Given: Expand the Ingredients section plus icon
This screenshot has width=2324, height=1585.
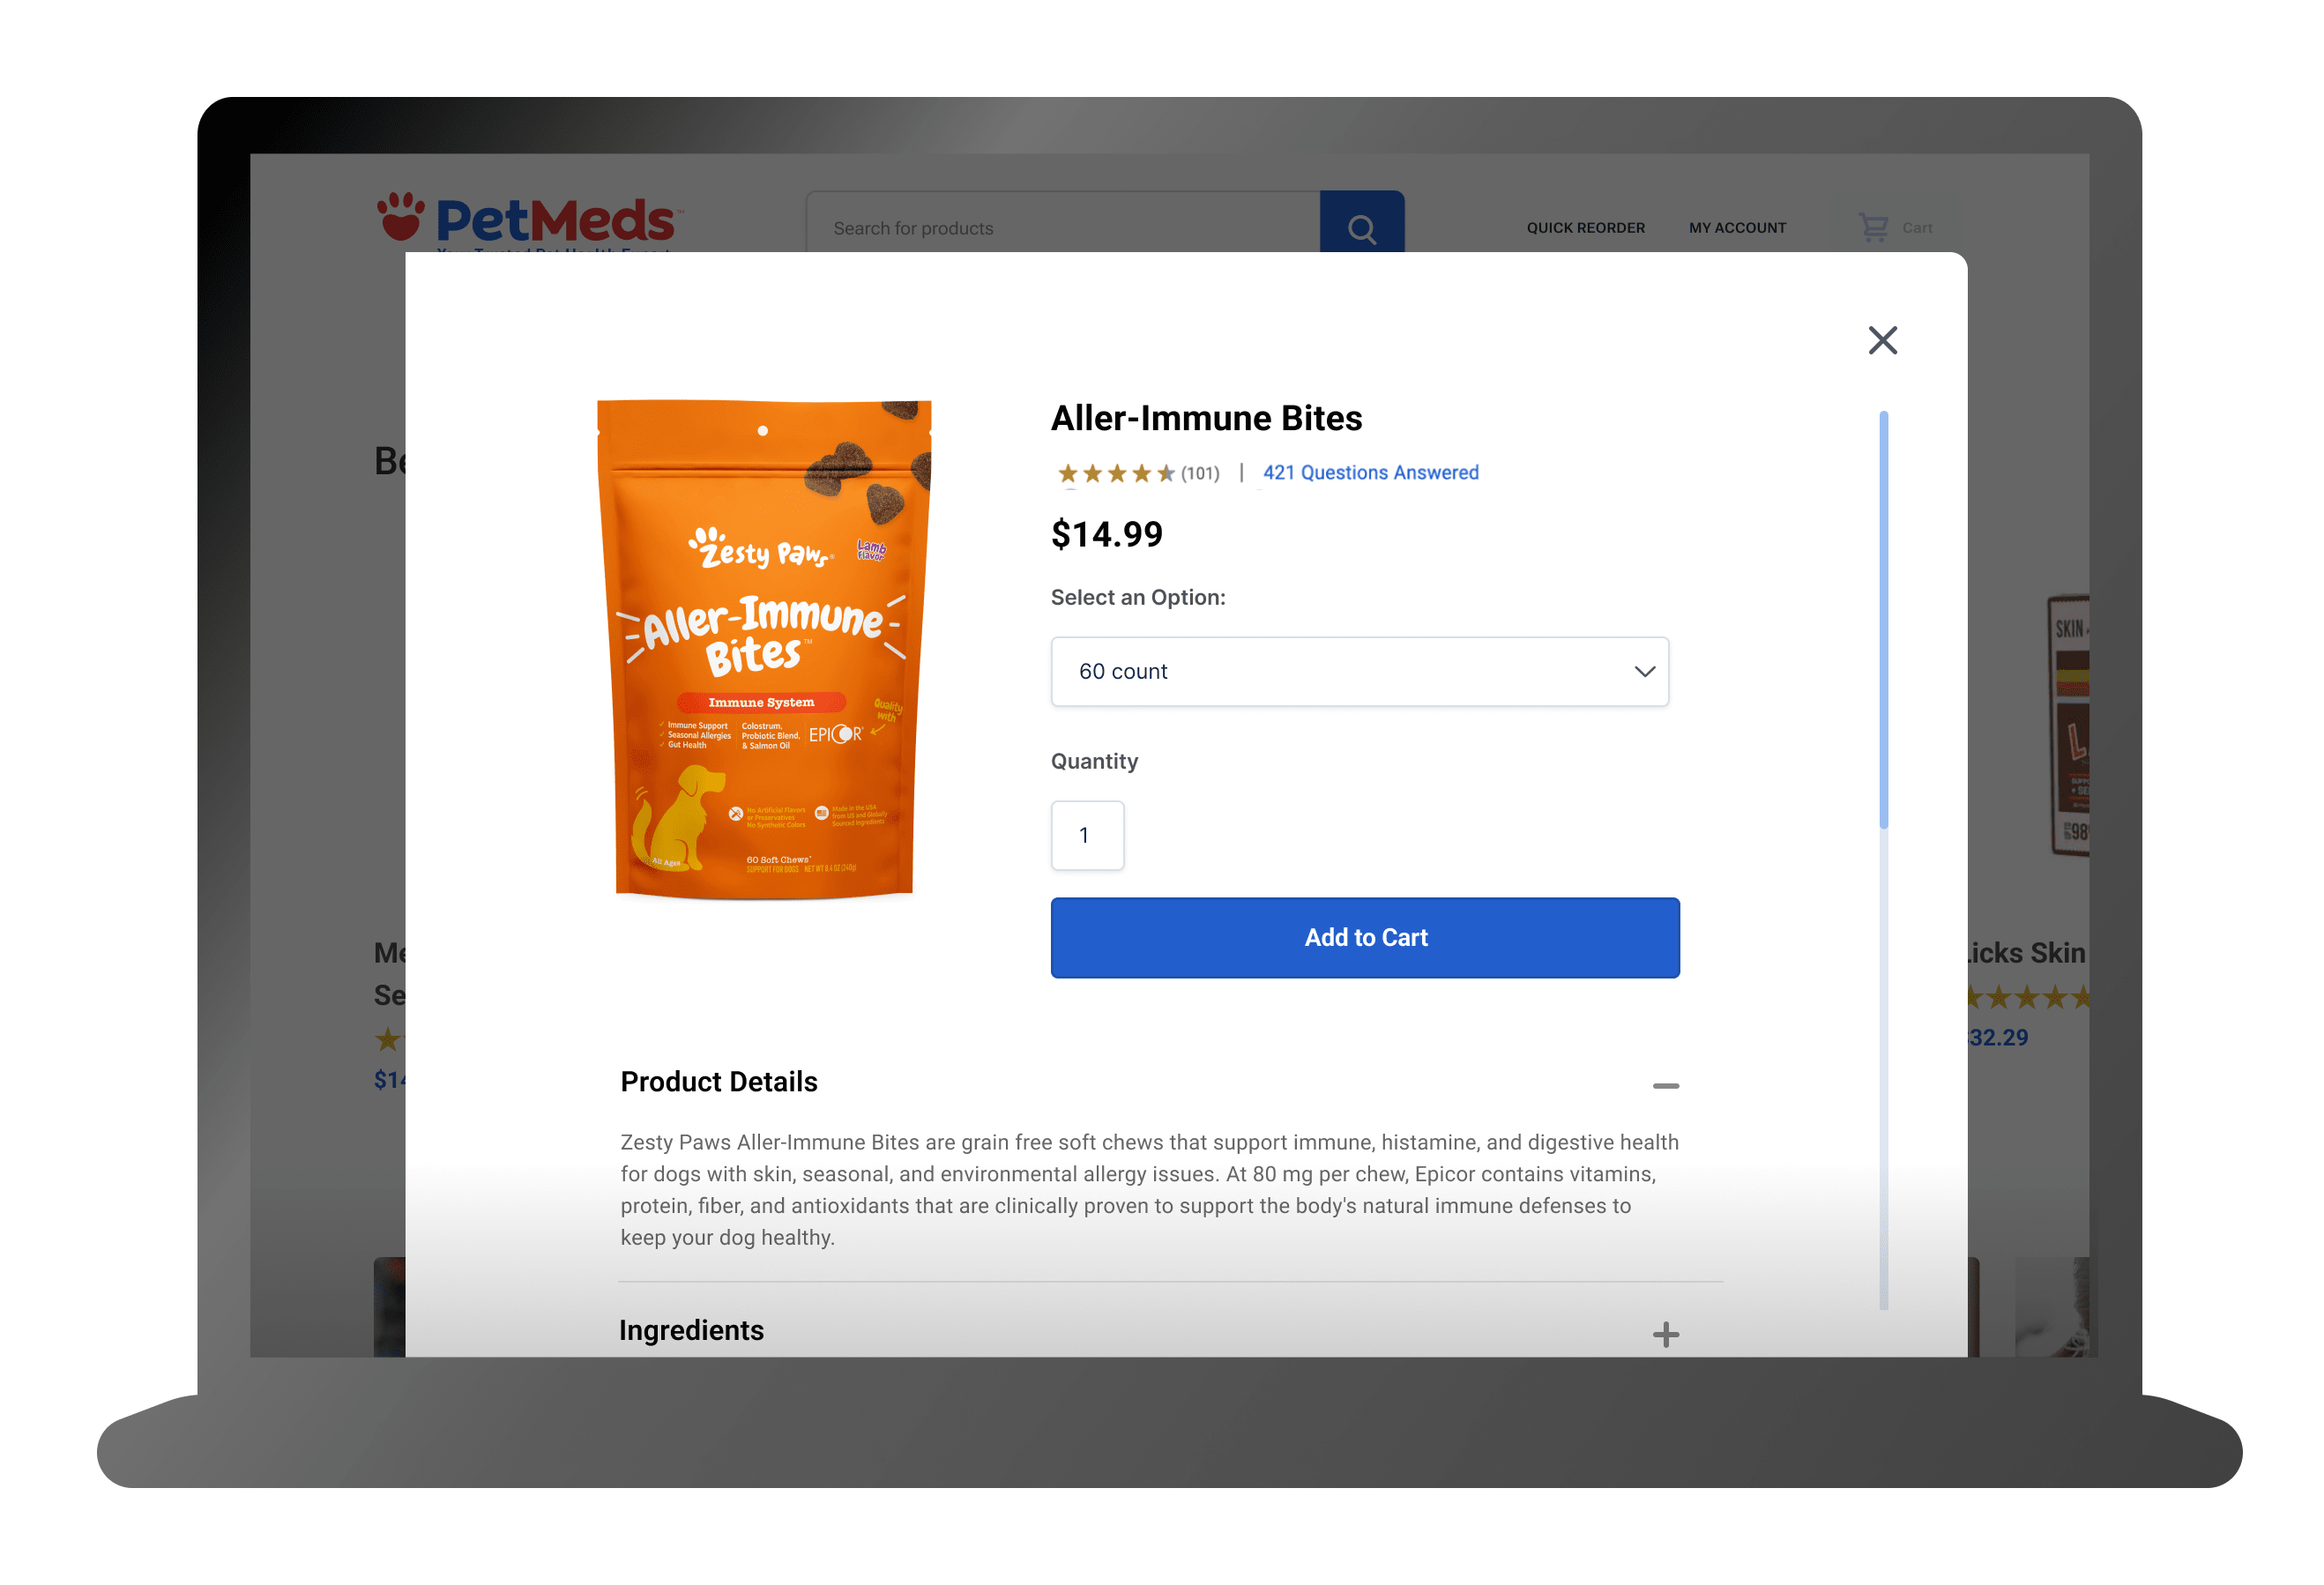Looking at the screenshot, I should tap(1665, 1334).
